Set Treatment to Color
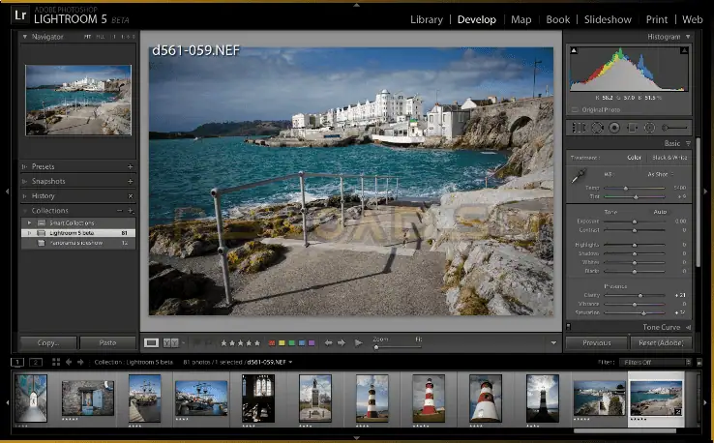714x443 pixels. pos(634,158)
